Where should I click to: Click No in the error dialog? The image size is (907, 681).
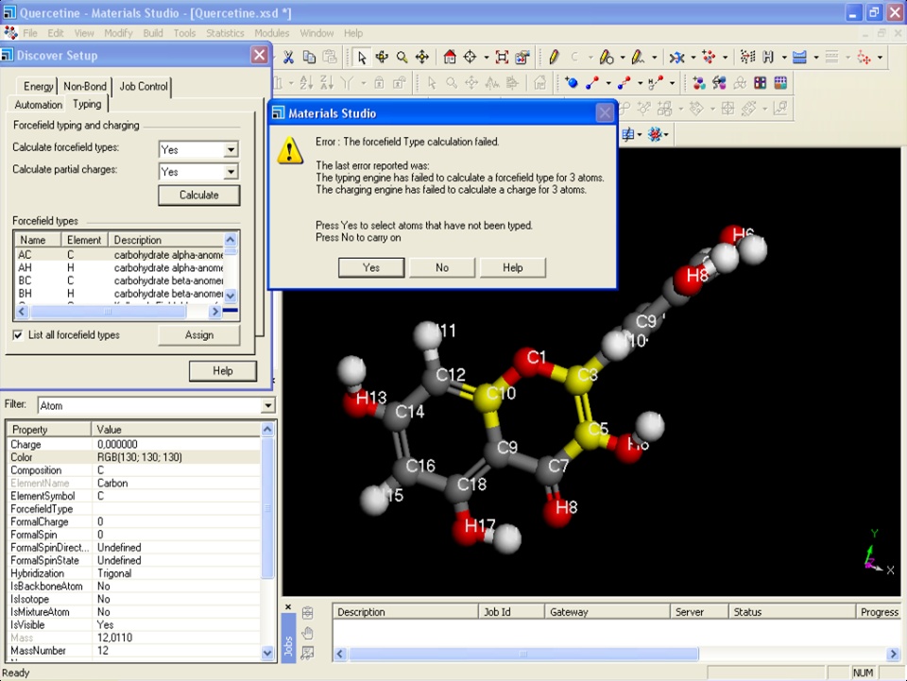tap(442, 267)
